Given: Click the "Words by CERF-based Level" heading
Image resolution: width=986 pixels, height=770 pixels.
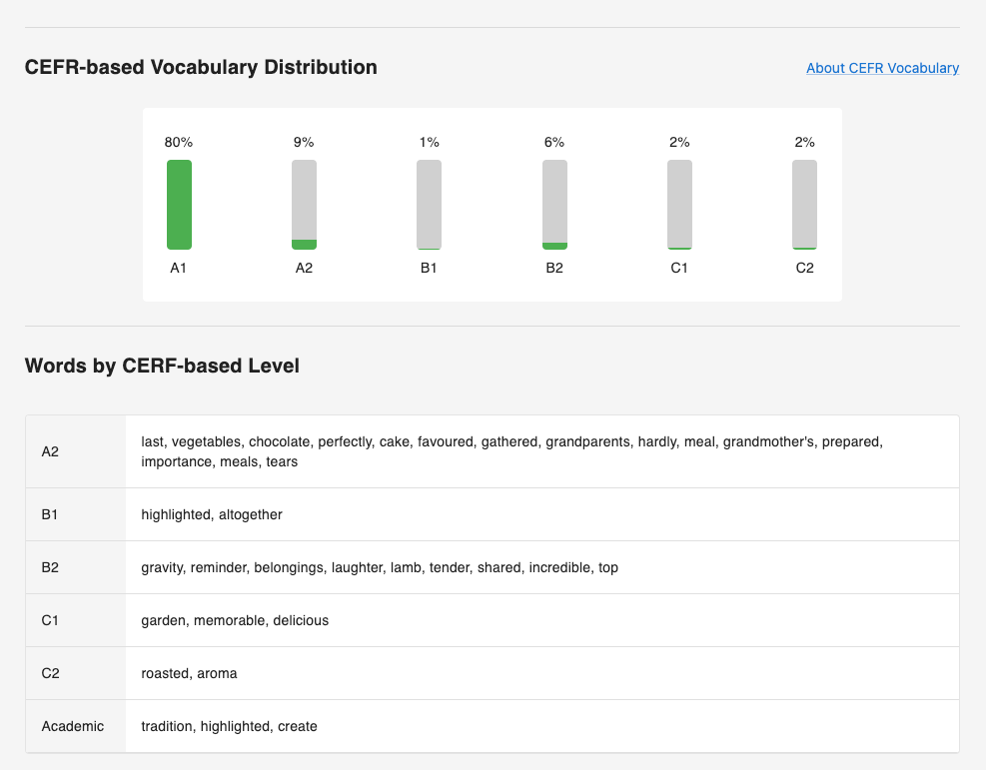Looking at the screenshot, I should [162, 366].
